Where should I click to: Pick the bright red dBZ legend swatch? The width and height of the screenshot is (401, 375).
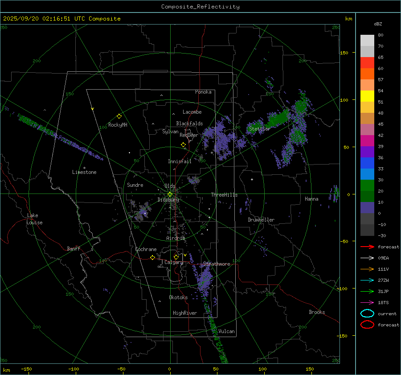click(367, 63)
